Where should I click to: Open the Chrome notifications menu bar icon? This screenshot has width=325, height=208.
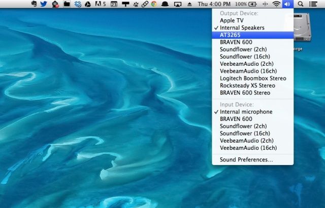(154, 4)
